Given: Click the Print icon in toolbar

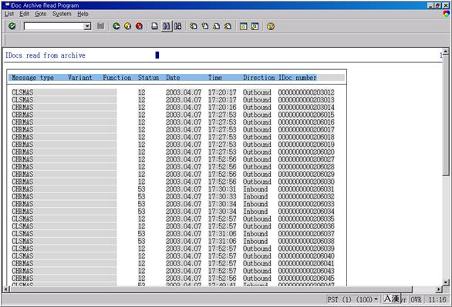Looking at the screenshot, I should click(154, 26).
